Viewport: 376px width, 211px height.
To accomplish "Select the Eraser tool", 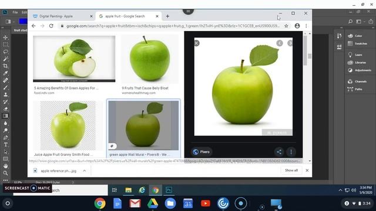I will point(5,109).
